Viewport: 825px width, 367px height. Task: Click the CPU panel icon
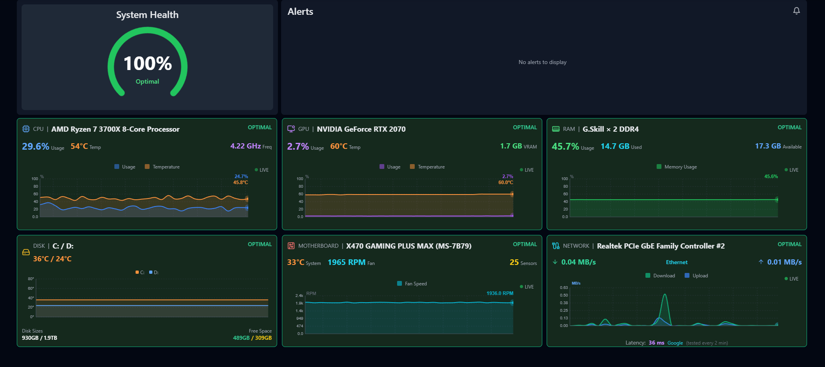click(27, 129)
